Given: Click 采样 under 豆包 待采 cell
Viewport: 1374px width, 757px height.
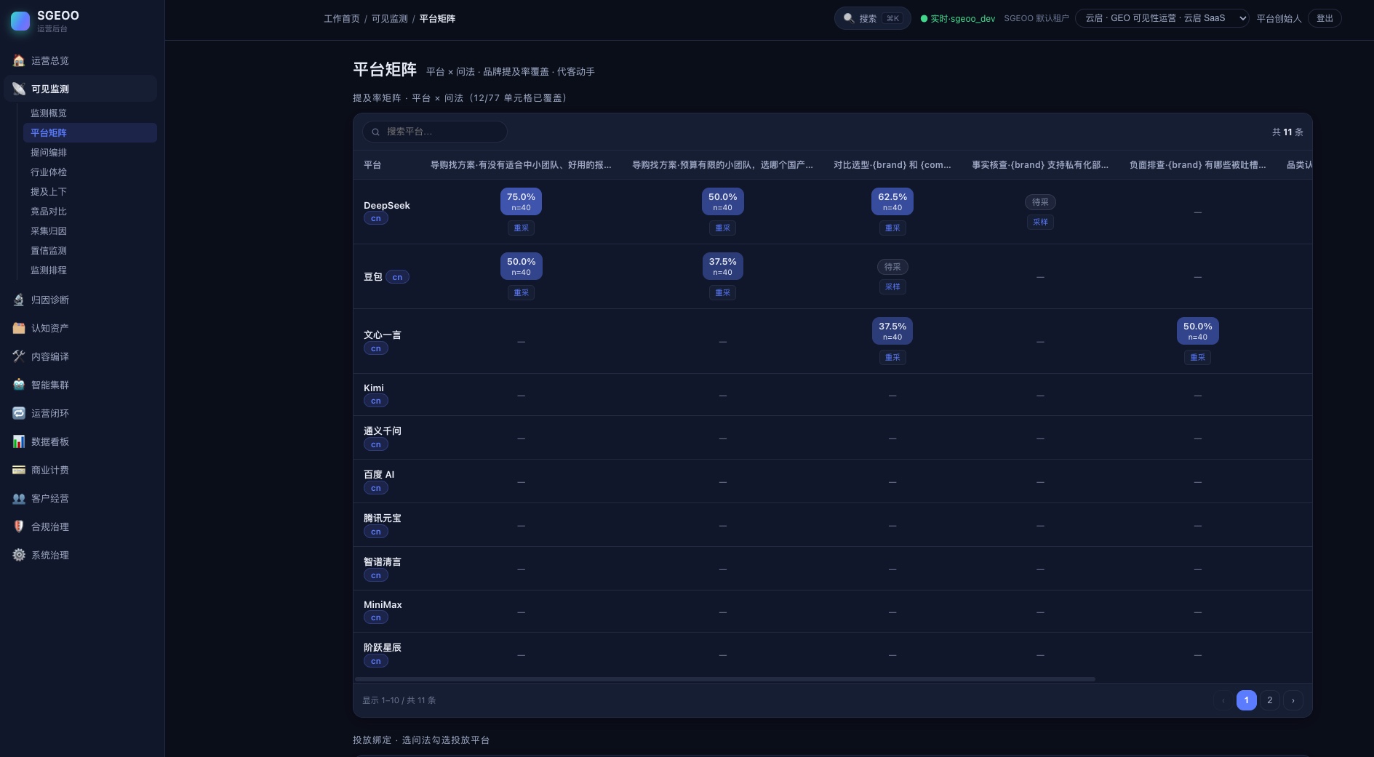Looking at the screenshot, I should [x=892, y=287].
